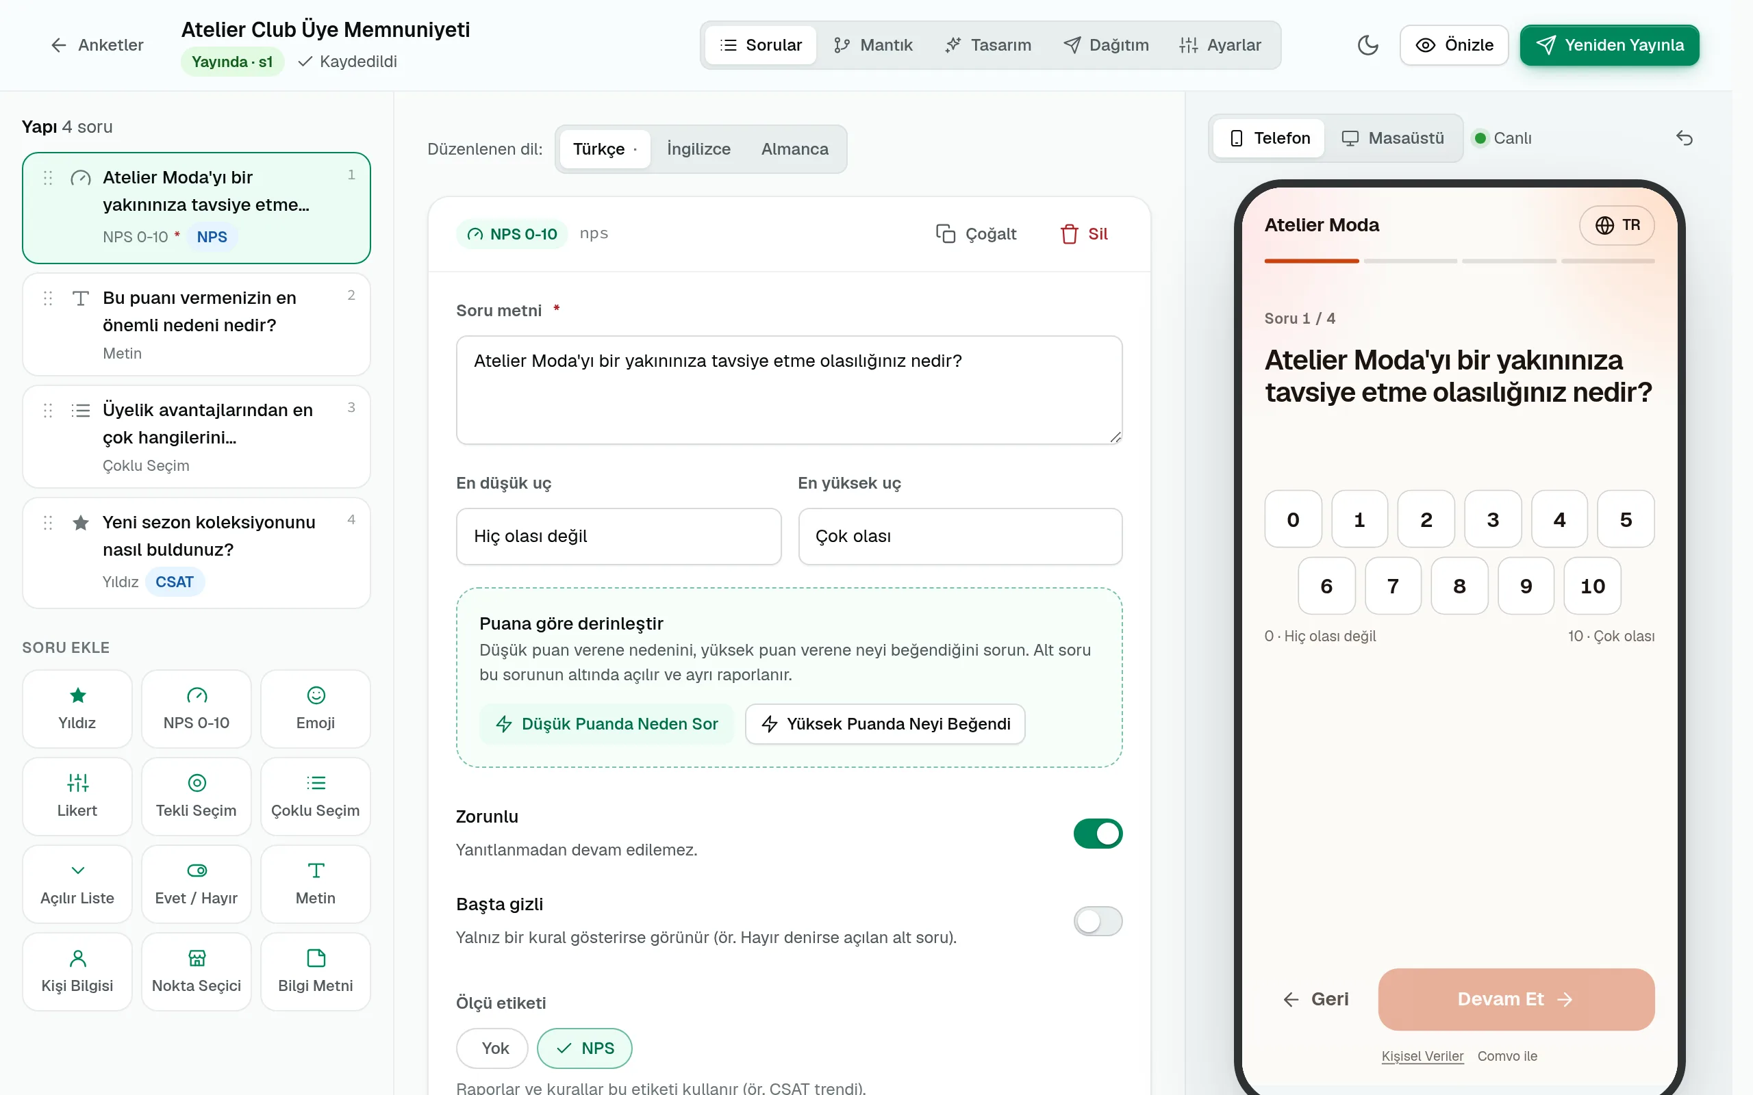1753x1095 pixels.
Task: Open the Kişisel Veriler link in the preview
Action: pos(1423,1056)
